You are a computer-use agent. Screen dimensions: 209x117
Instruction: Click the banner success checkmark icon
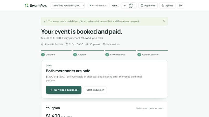(x=45, y=21)
